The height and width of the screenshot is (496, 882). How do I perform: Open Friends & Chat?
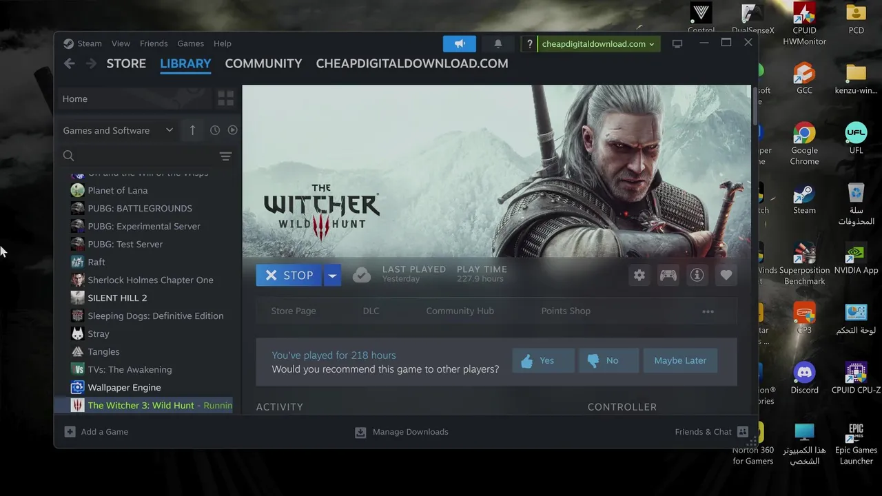point(712,432)
